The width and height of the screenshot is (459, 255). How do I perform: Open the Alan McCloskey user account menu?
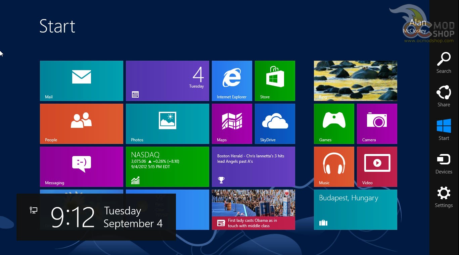415,26
